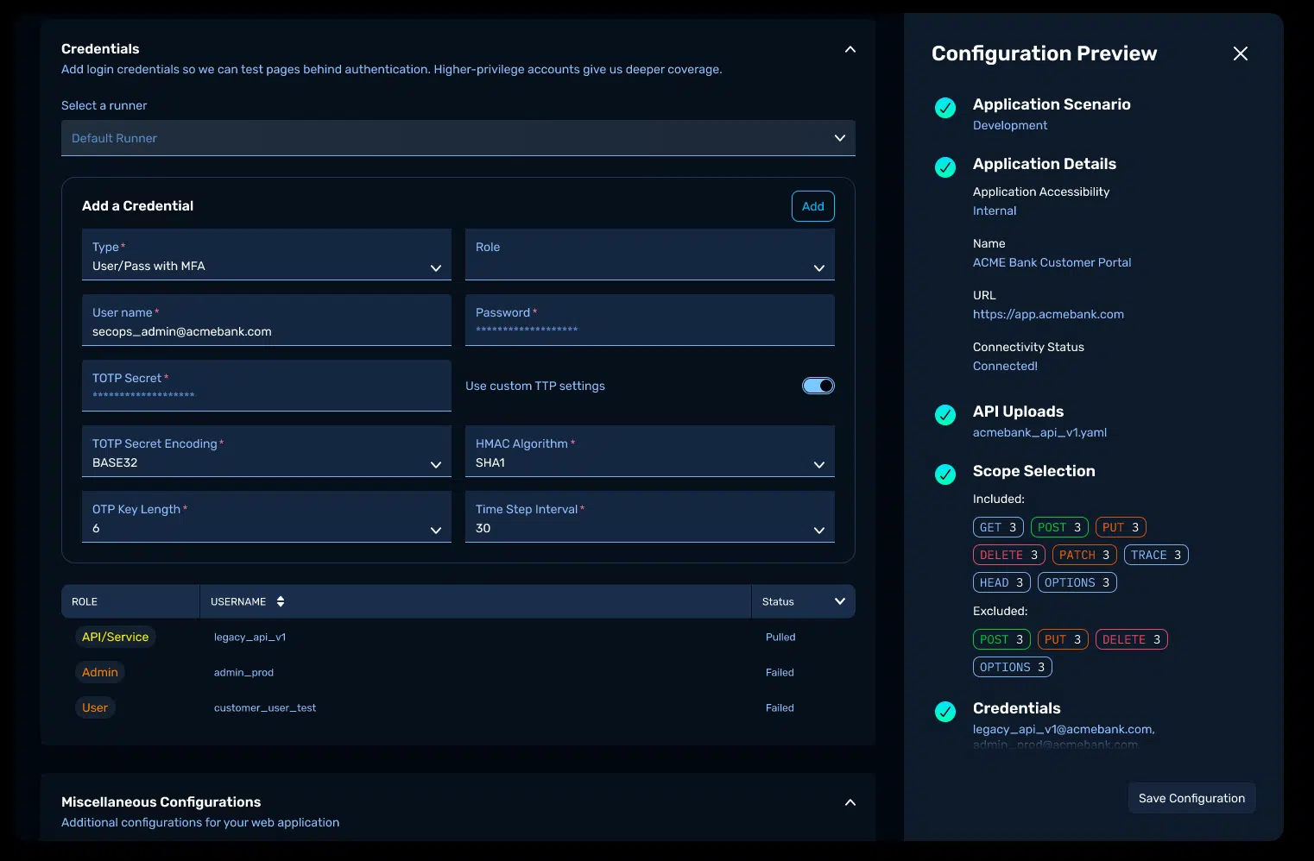Click the acmebank_api_v1.yaml file name
1314x861 pixels.
point(1039,432)
